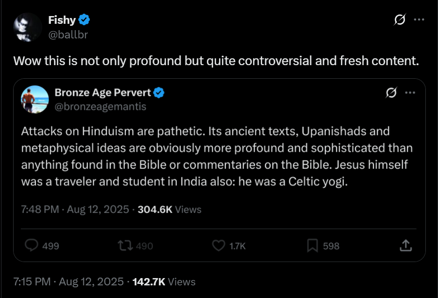The image size is (438, 298).
Task: Open the quoted tweet text about Hinduism
Action: 214,157
